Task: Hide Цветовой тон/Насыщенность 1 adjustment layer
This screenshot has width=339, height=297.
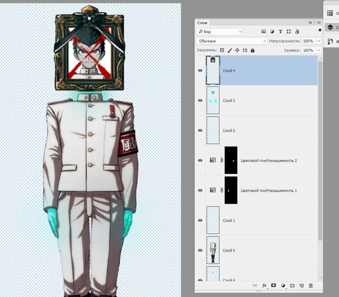Action: 200,190
